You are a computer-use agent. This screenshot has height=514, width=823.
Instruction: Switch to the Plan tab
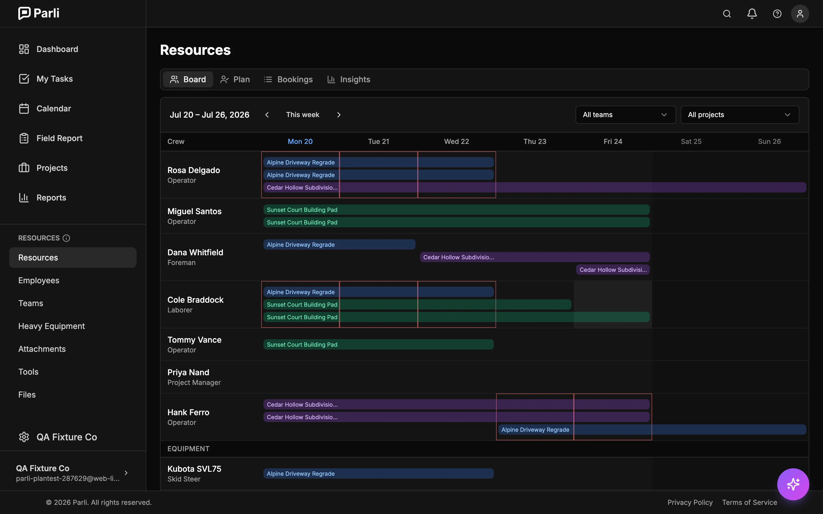tap(235, 79)
